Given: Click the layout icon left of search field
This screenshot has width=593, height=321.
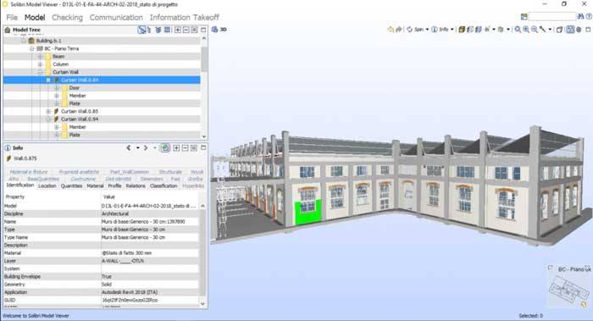Looking at the screenshot, I should point(524,17).
